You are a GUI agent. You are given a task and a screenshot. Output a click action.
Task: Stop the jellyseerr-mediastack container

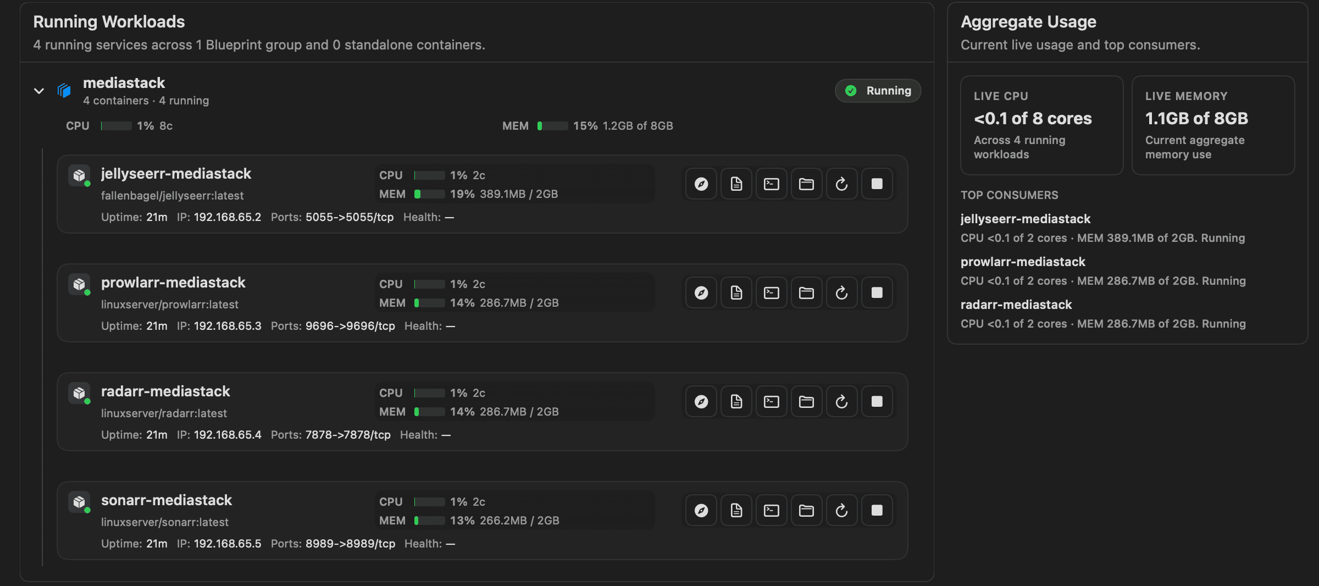point(877,184)
